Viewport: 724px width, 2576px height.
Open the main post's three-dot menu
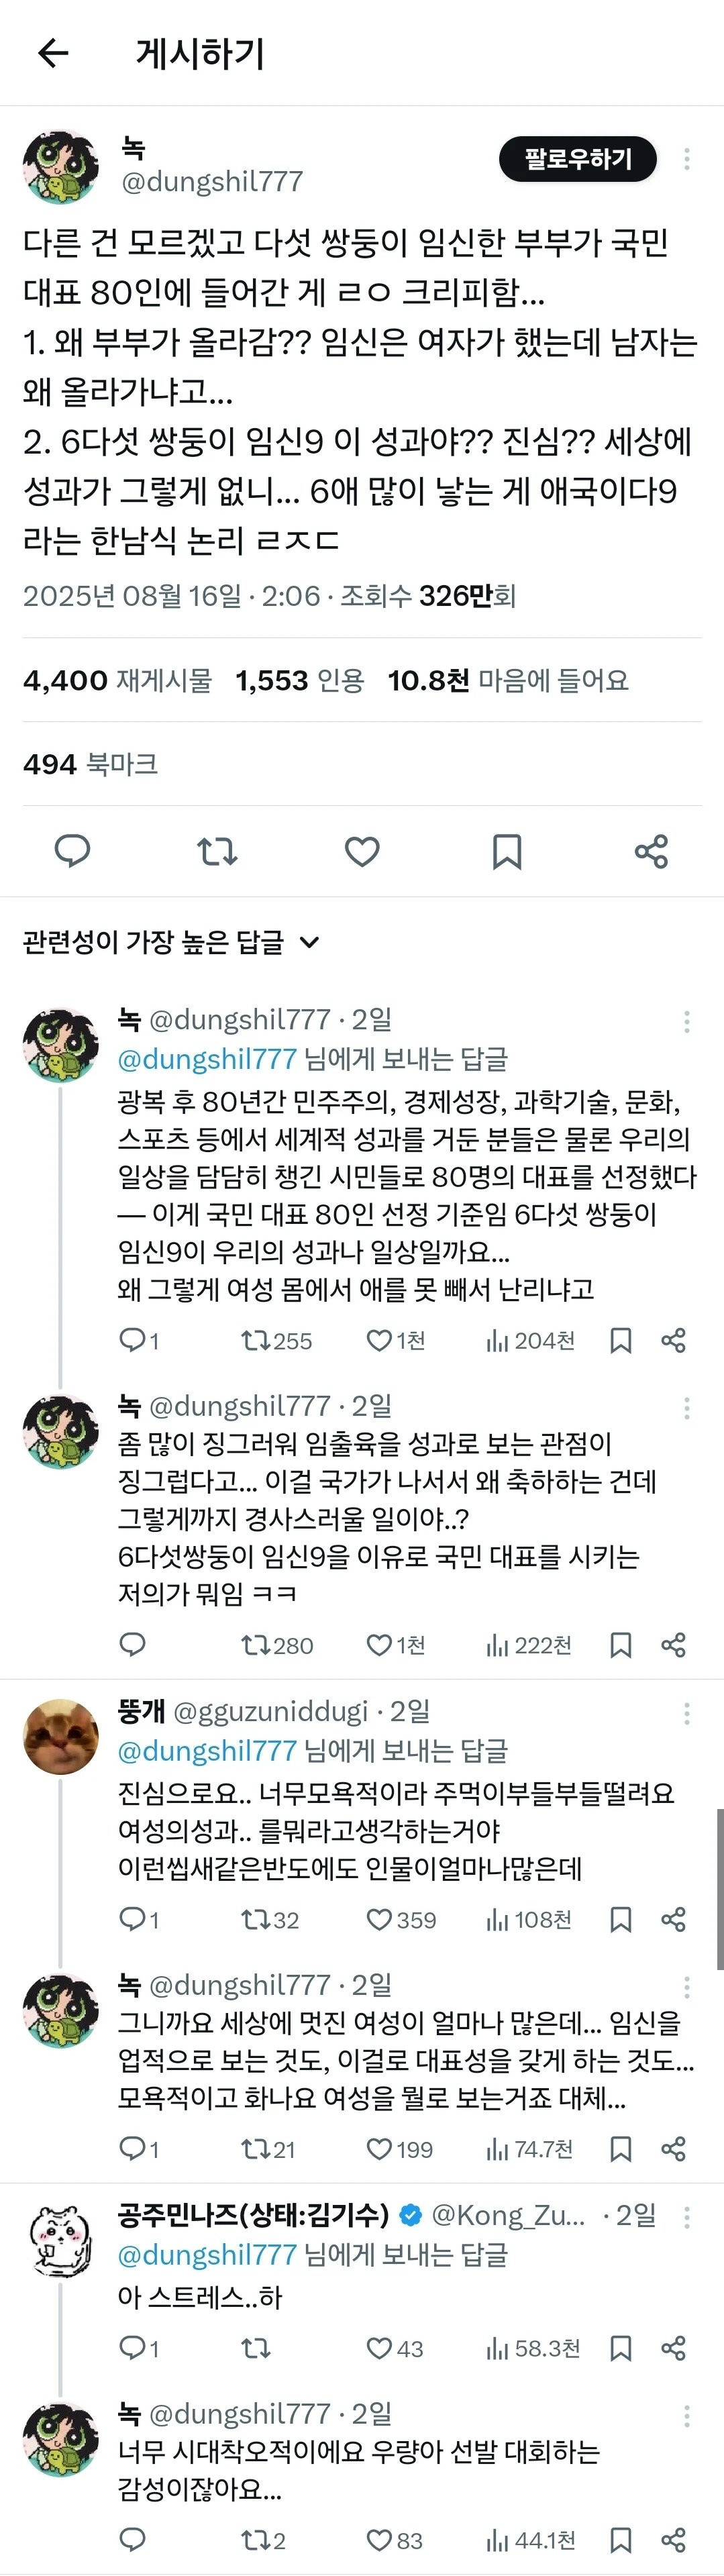(686, 159)
